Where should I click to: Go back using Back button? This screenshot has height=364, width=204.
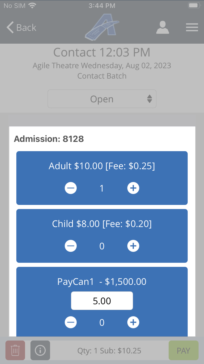coord(21,28)
